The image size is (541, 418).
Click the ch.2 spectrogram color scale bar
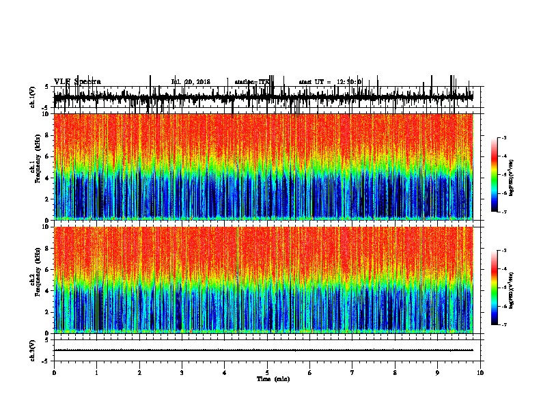click(495, 288)
